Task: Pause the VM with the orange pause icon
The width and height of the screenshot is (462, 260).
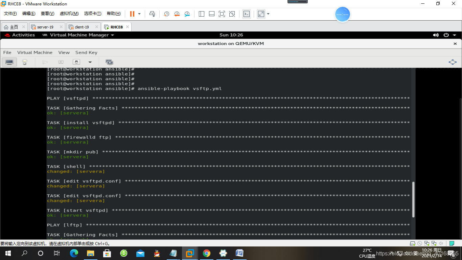Action: [132, 14]
